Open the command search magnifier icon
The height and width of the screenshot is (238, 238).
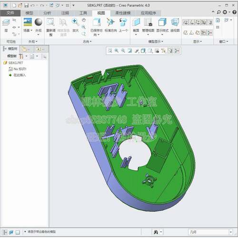[x=219, y=12]
